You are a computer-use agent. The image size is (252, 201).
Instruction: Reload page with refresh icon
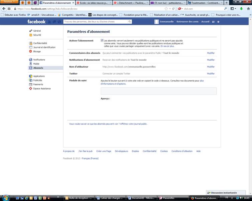173,9
